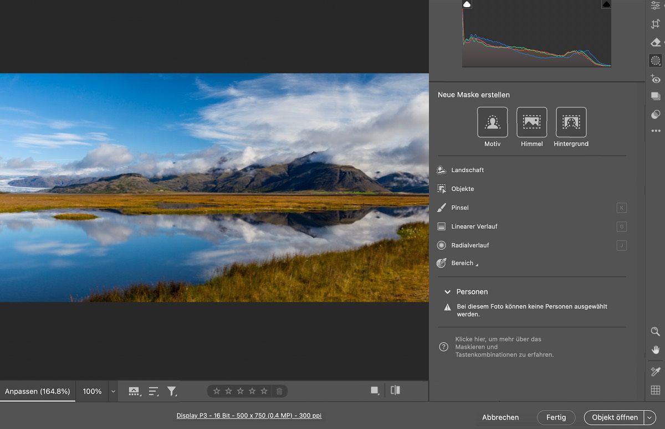
Task: Click the "Neue Maske erstellen" heading
Action: (x=474, y=95)
